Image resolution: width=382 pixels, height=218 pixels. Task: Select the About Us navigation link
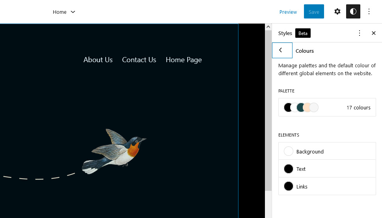(x=98, y=60)
